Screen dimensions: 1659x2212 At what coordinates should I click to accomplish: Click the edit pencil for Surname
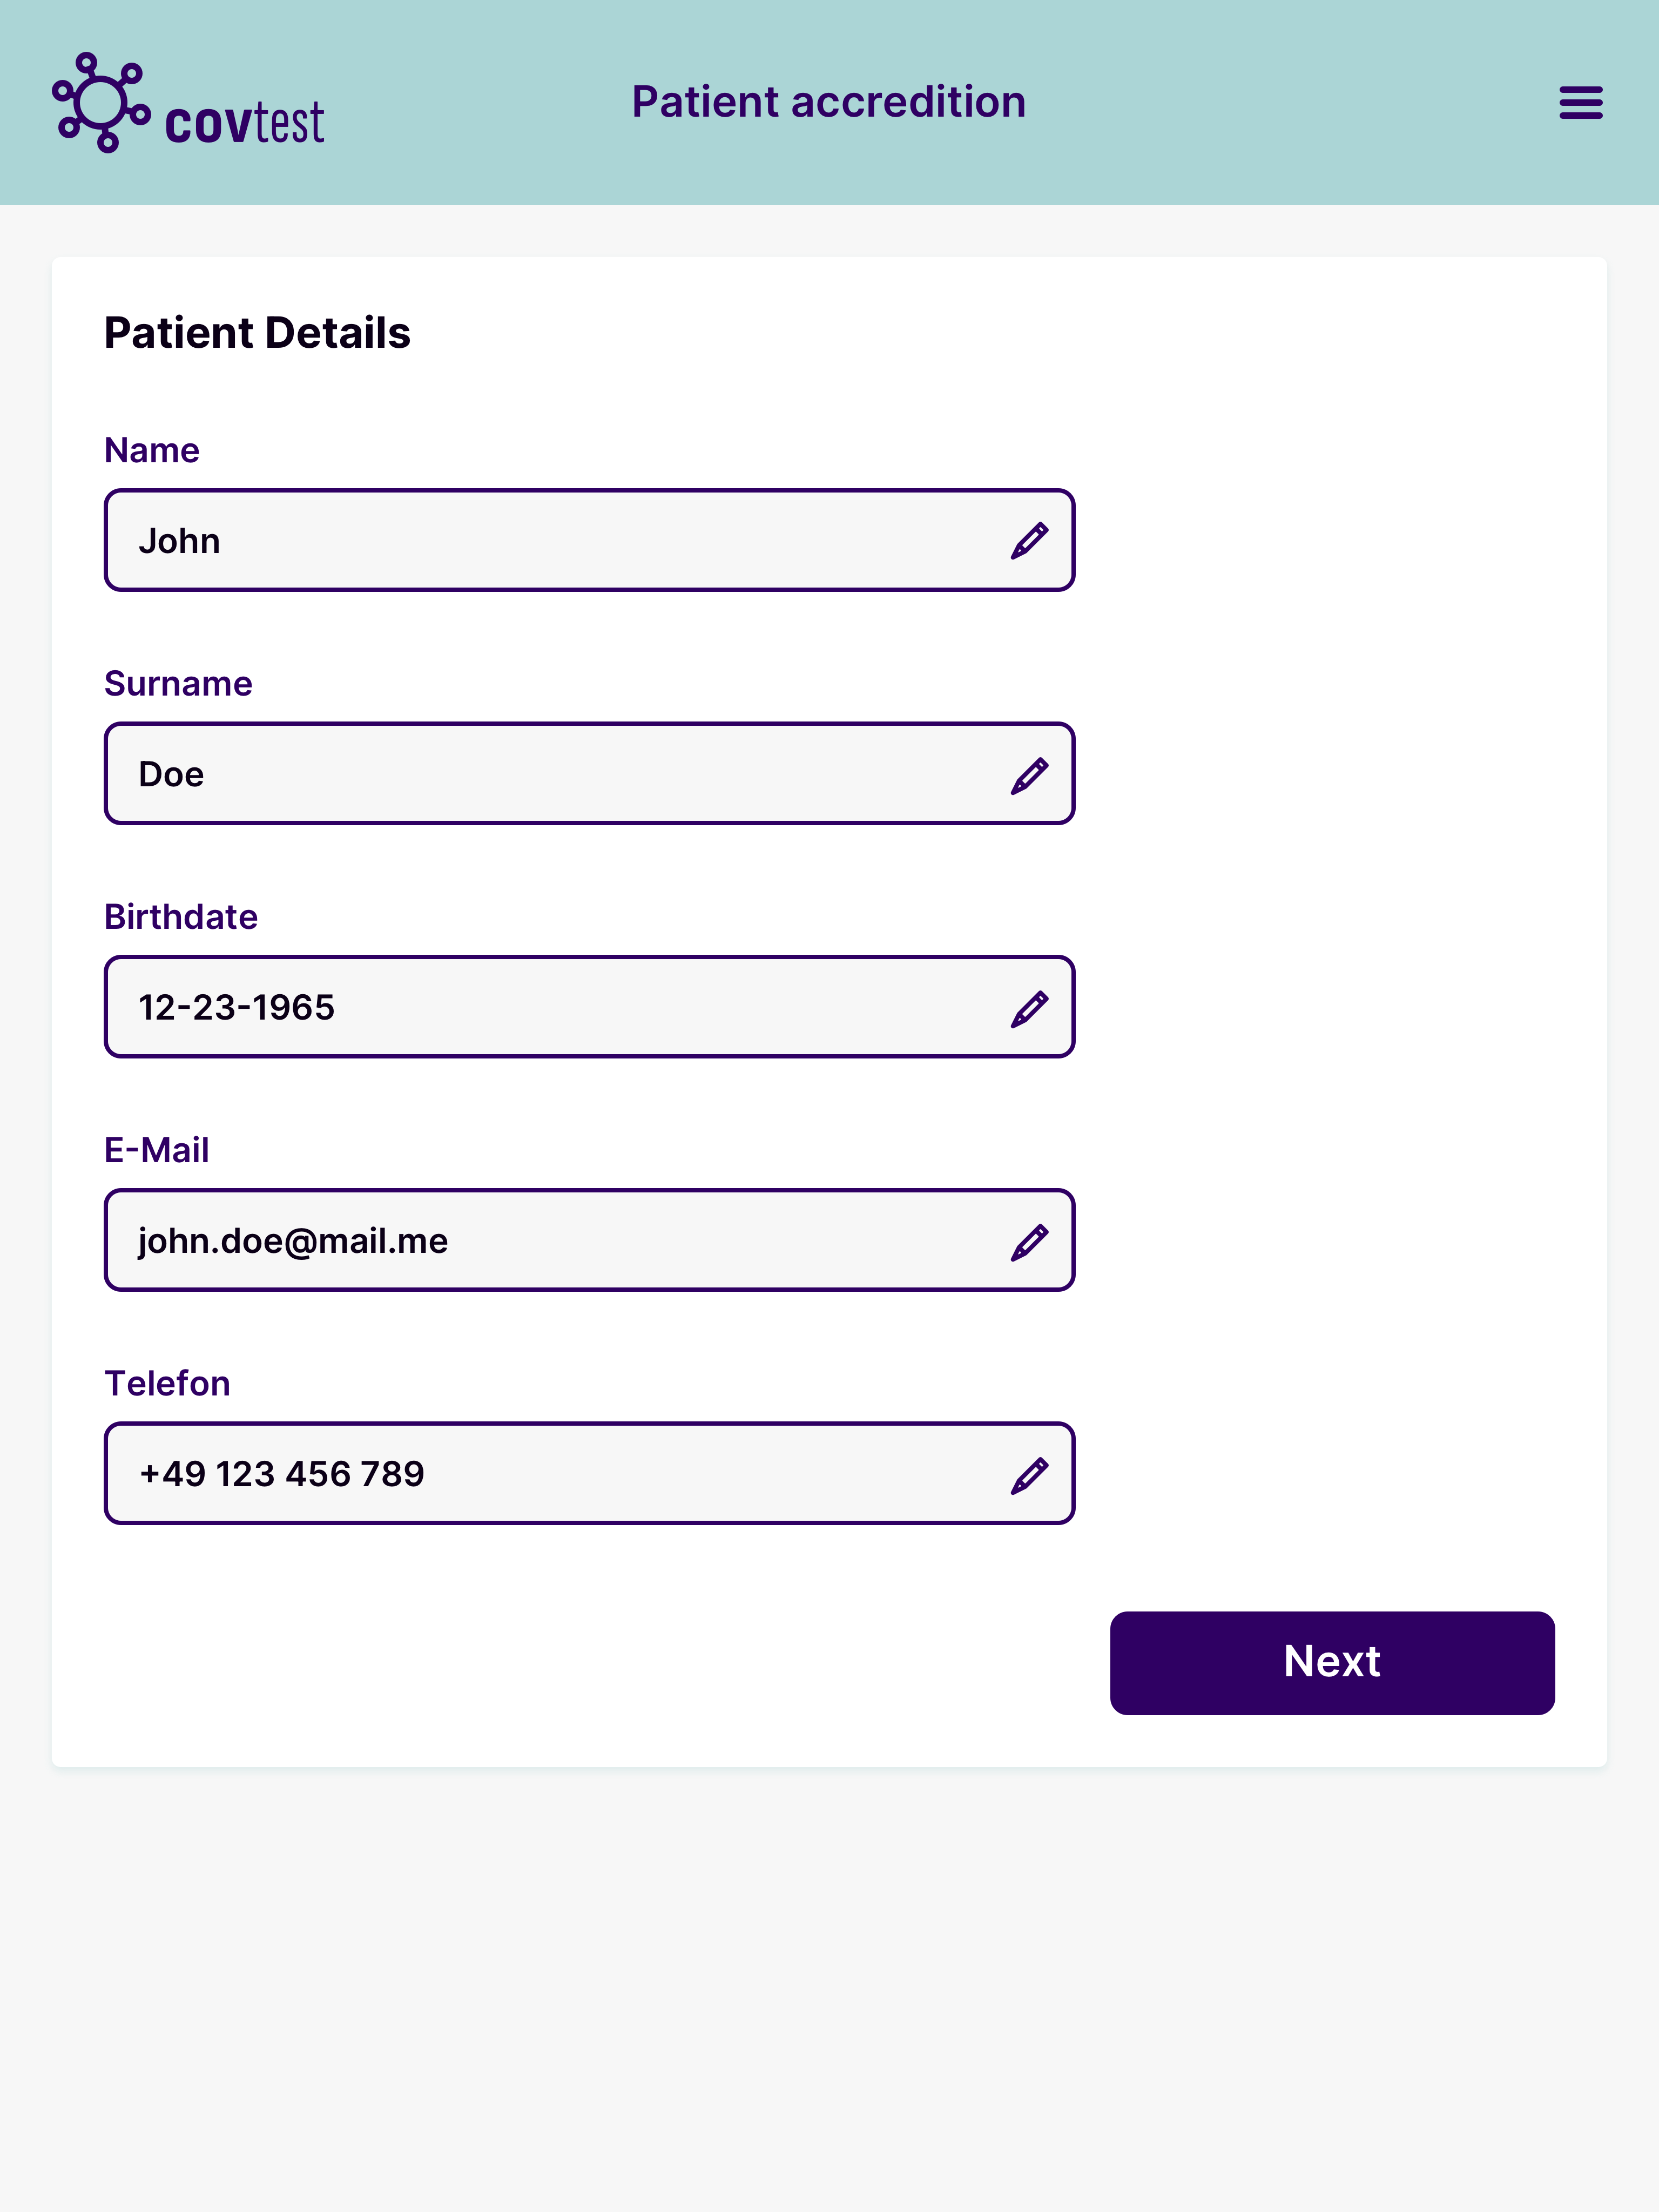[x=1029, y=775]
